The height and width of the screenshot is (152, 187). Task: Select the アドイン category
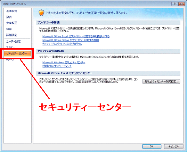click(10, 47)
